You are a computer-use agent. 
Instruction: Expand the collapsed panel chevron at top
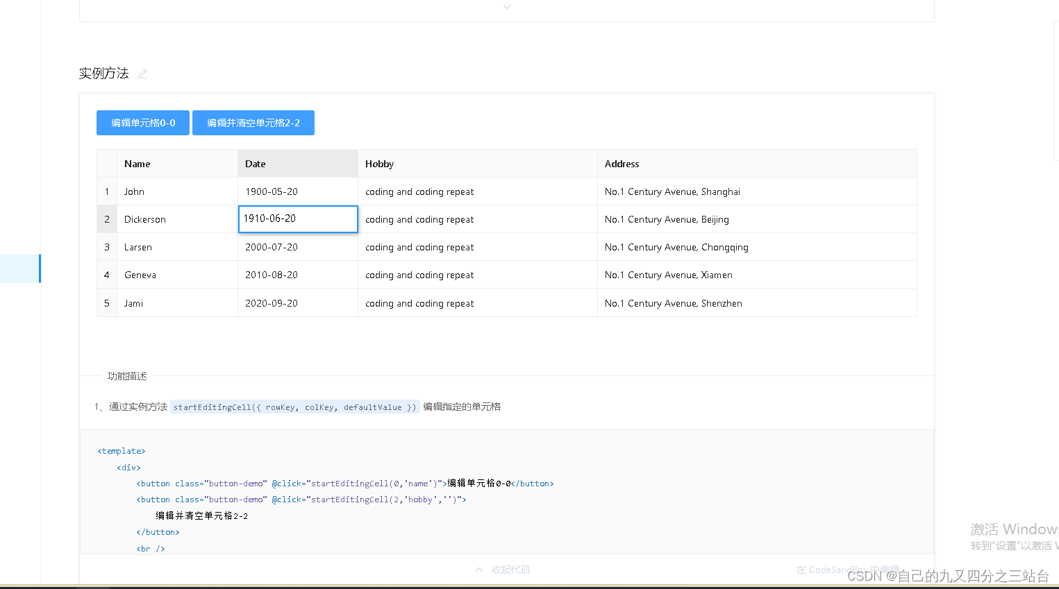coord(507,7)
